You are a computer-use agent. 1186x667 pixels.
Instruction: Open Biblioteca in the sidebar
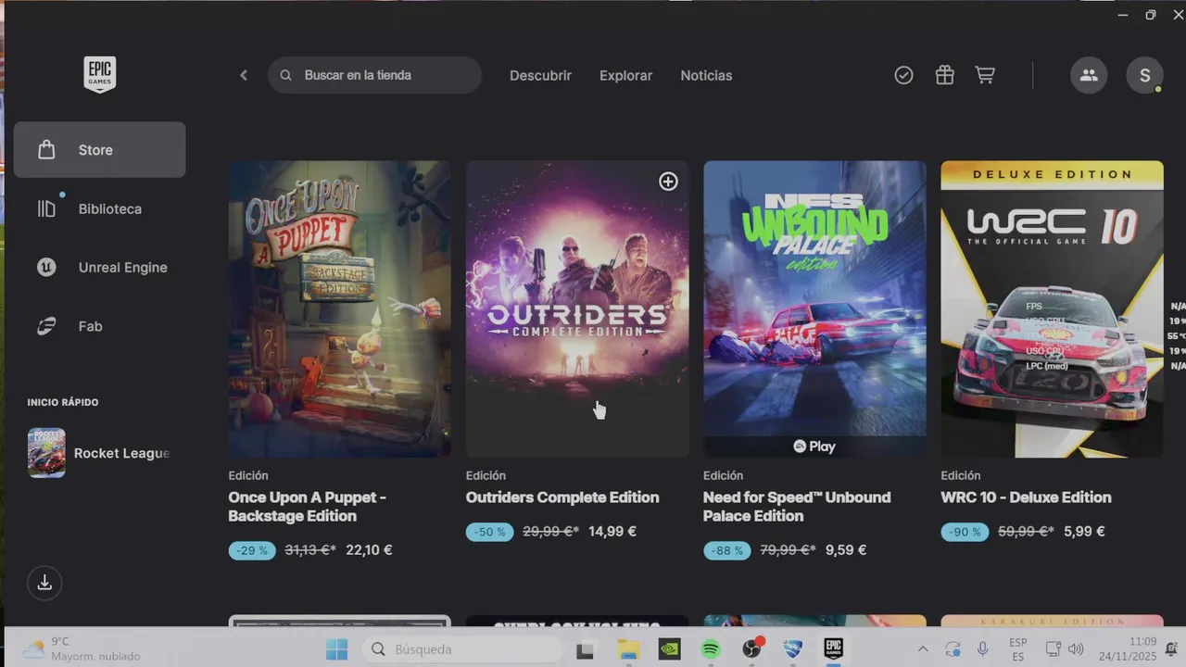pyautogui.click(x=99, y=208)
